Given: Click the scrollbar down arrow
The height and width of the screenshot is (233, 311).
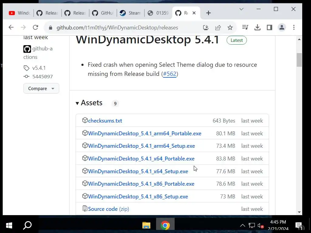Looking at the screenshot, I should coord(299,212).
